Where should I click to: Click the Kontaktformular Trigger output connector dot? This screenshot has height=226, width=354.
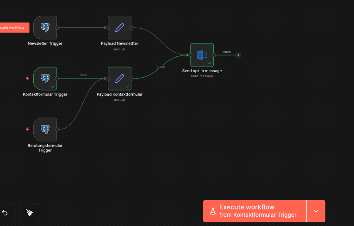tap(57, 79)
